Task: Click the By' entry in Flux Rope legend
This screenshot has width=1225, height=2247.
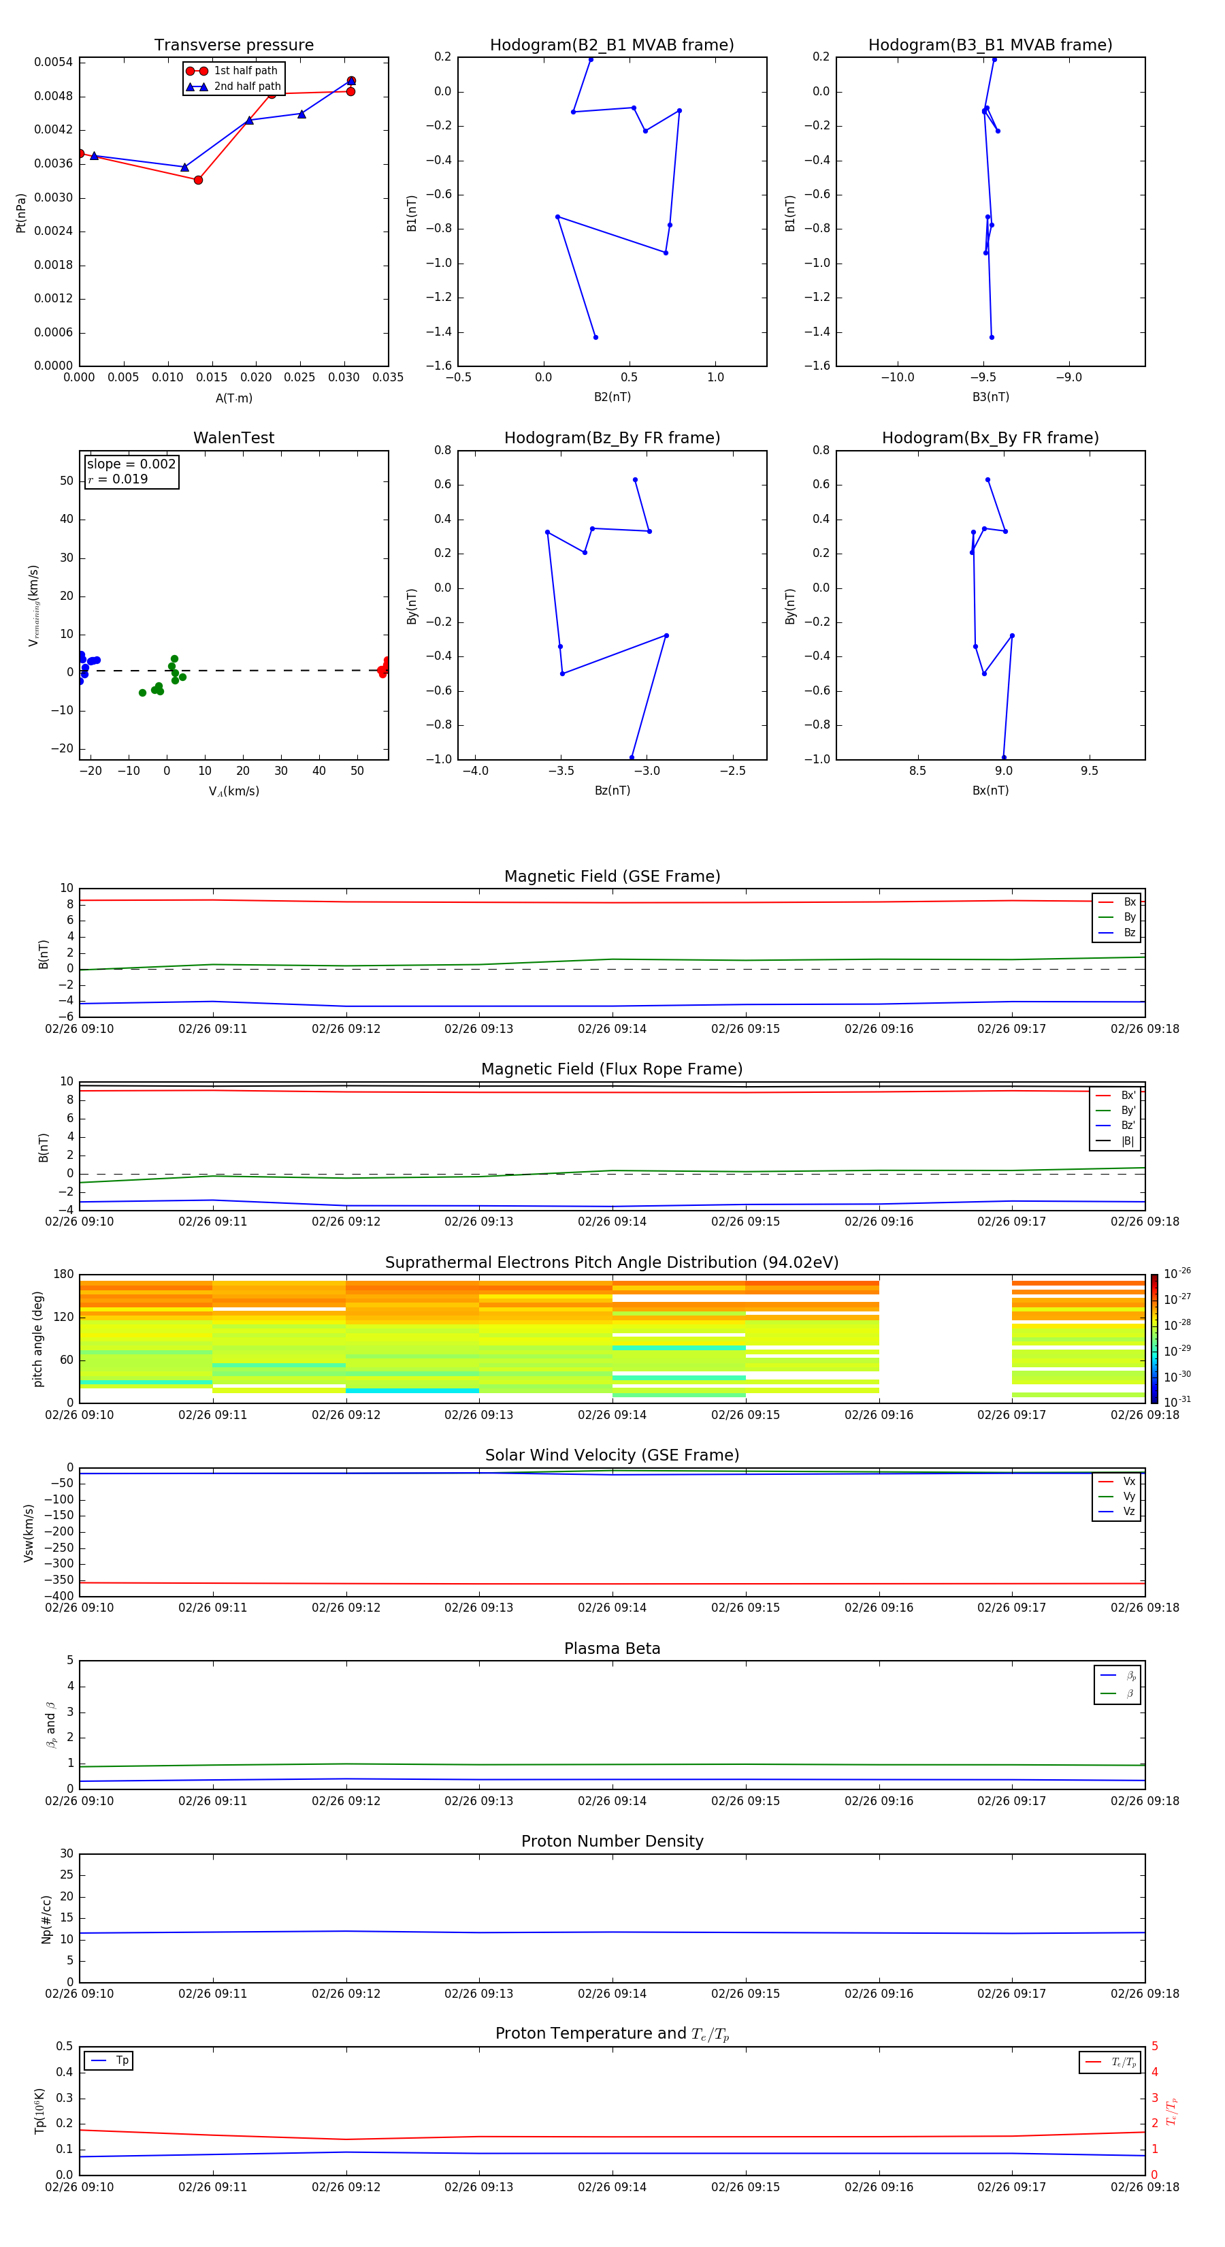Action: [x=1116, y=1111]
